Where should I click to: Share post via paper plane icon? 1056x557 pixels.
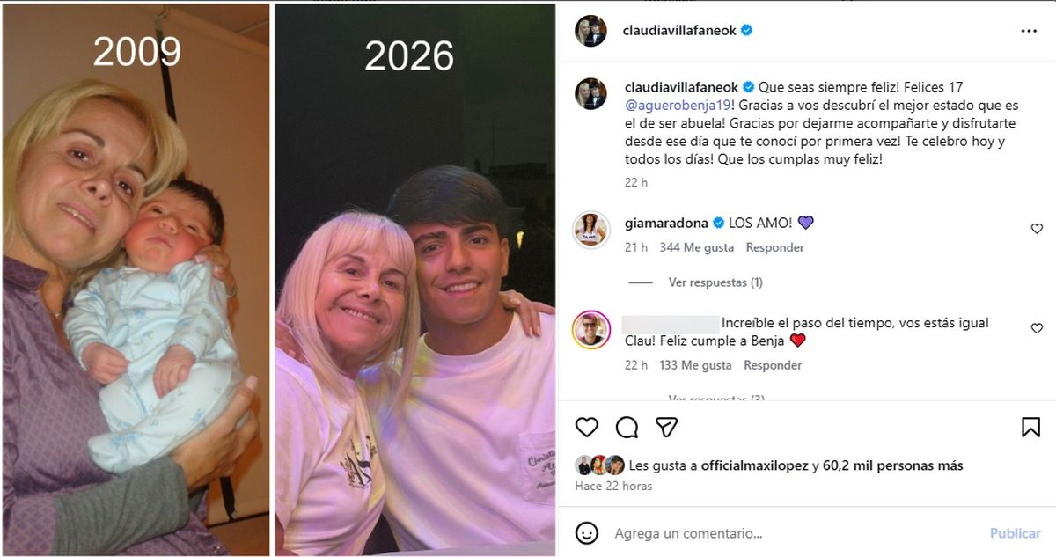666,427
